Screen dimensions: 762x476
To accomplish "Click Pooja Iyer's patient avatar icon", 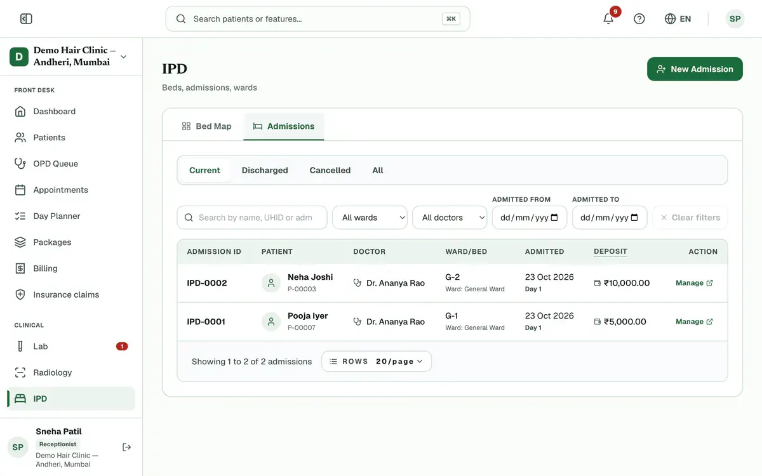I will (x=271, y=322).
